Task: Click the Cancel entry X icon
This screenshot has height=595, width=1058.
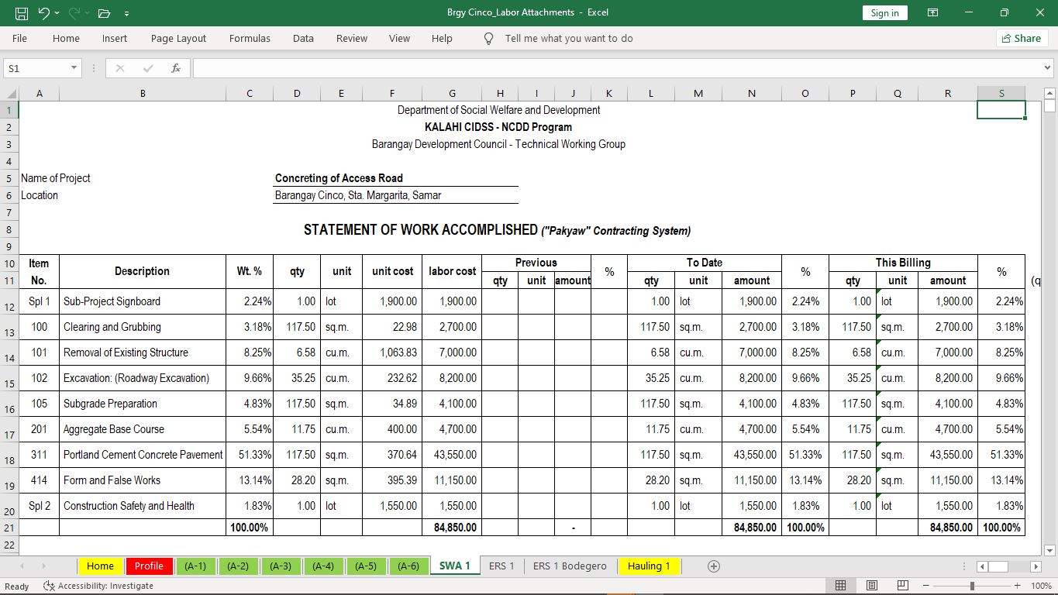Action: click(119, 68)
